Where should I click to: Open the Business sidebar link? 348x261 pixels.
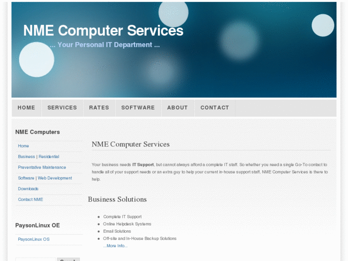tap(26, 157)
